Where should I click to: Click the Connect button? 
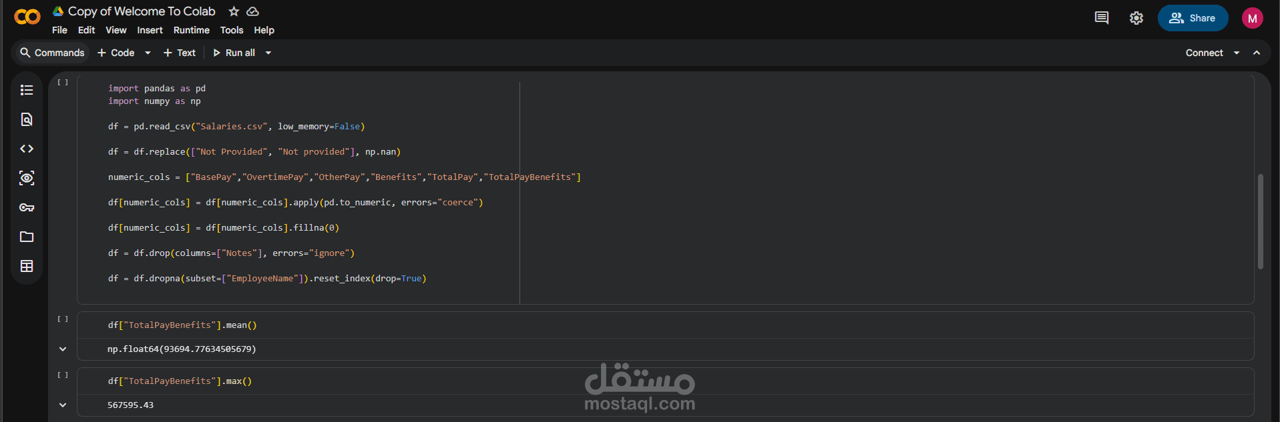point(1204,53)
